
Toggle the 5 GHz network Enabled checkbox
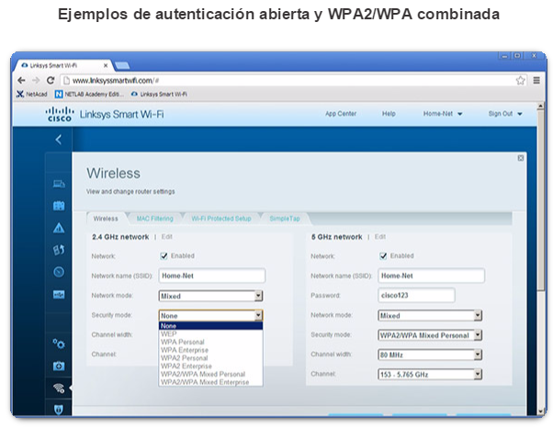(x=383, y=256)
